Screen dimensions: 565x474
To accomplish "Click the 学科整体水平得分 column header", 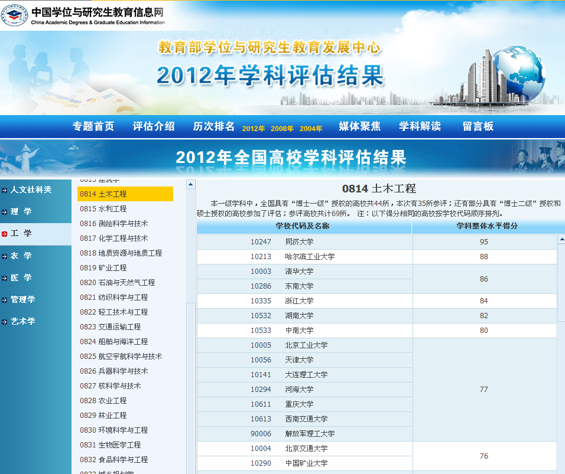I will pos(487,226).
